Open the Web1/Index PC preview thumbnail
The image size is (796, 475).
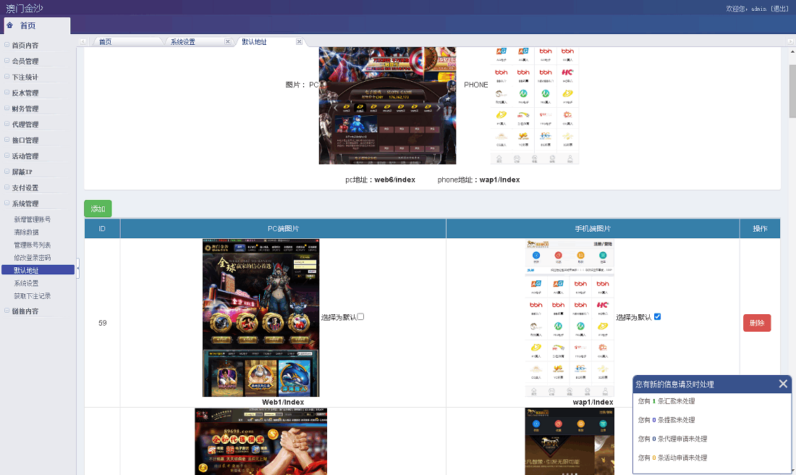click(x=261, y=317)
